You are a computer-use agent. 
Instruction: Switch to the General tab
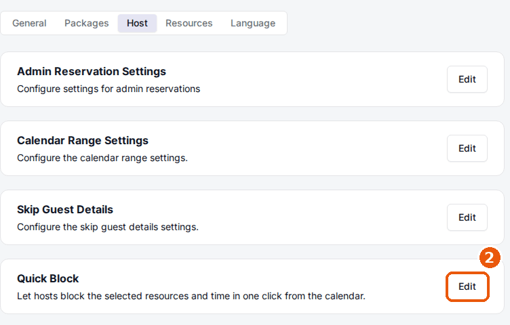pyautogui.click(x=29, y=24)
